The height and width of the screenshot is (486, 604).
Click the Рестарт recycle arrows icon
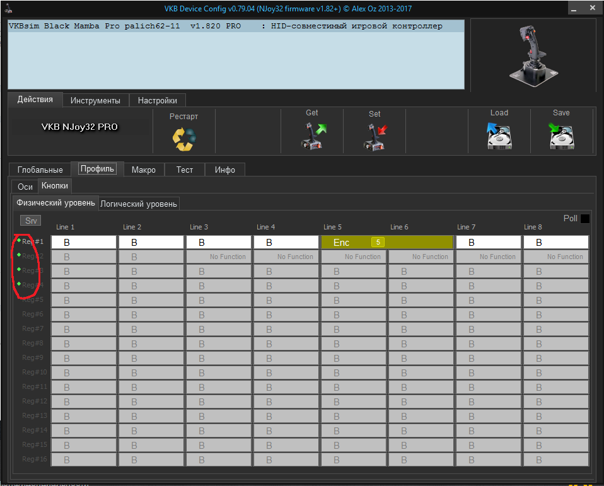[183, 139]
